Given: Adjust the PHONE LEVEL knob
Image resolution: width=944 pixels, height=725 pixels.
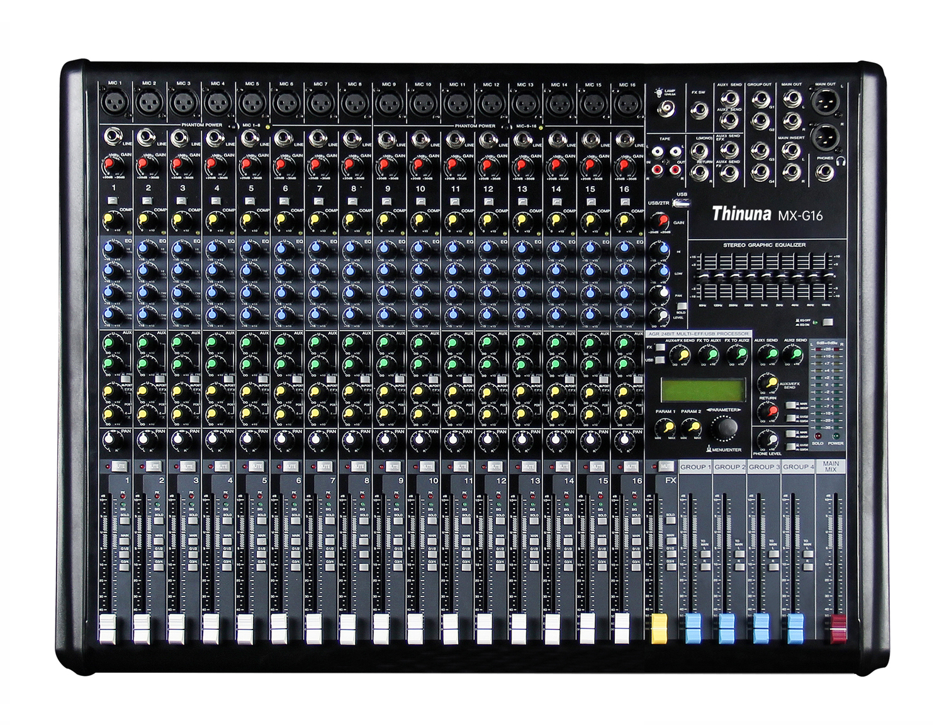Looking at the screenshot, I should tap(768, 441).
